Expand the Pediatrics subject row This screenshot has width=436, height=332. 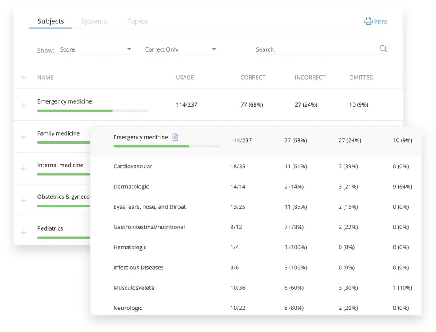(x=24, y=232)
